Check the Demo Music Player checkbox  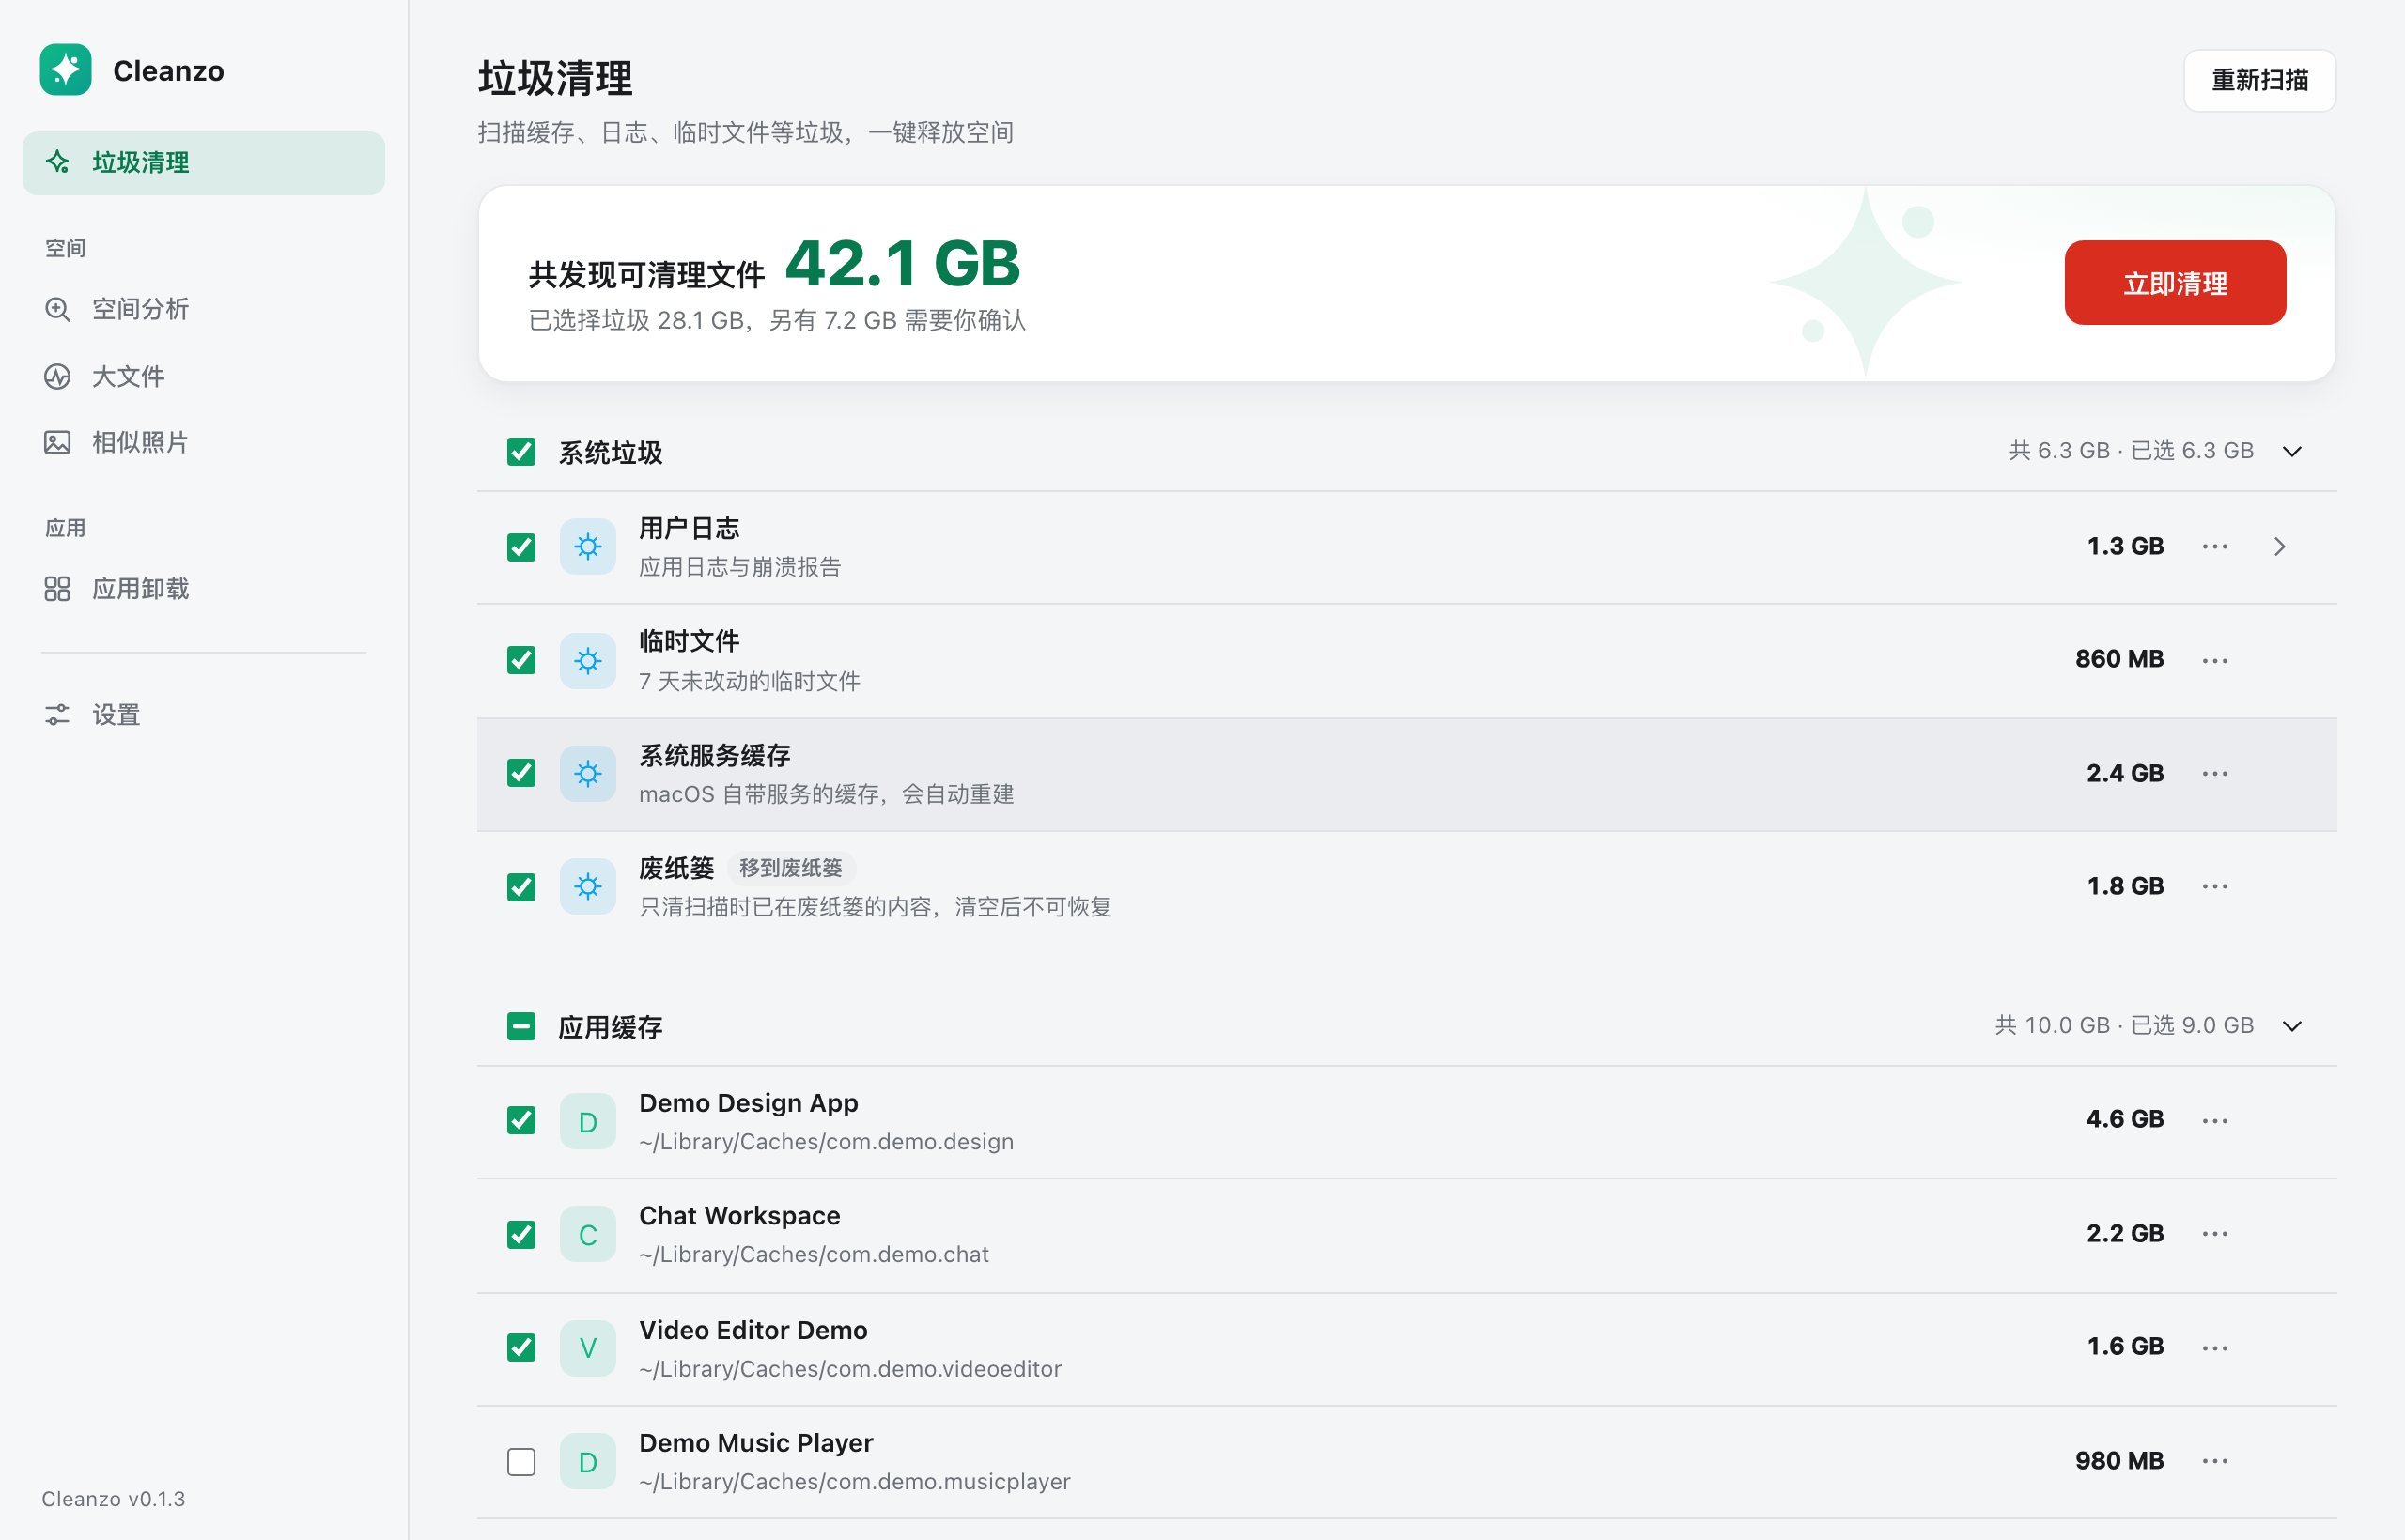coord(521,1462)
